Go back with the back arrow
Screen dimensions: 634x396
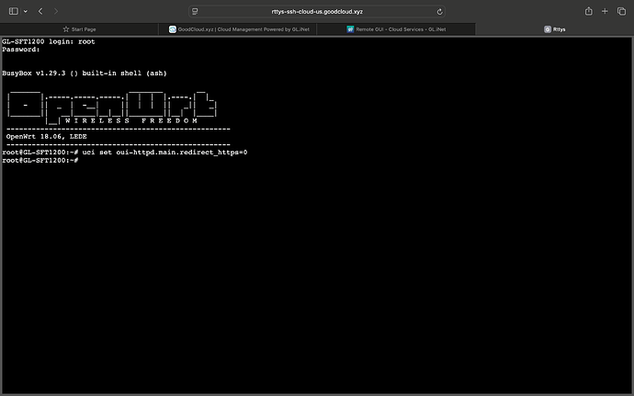(40, 11)
